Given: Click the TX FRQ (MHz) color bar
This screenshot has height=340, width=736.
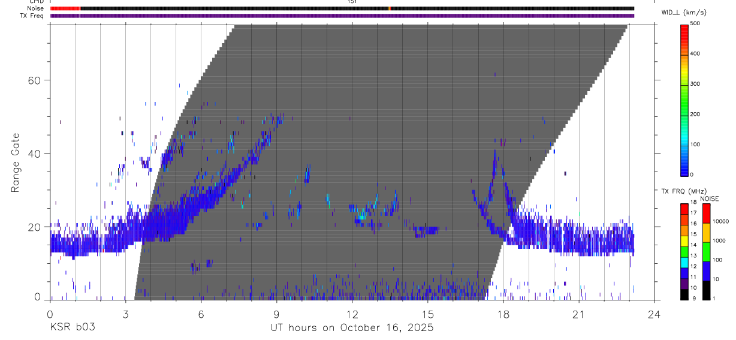Looking at the screenshot, I should coord(684,252).
